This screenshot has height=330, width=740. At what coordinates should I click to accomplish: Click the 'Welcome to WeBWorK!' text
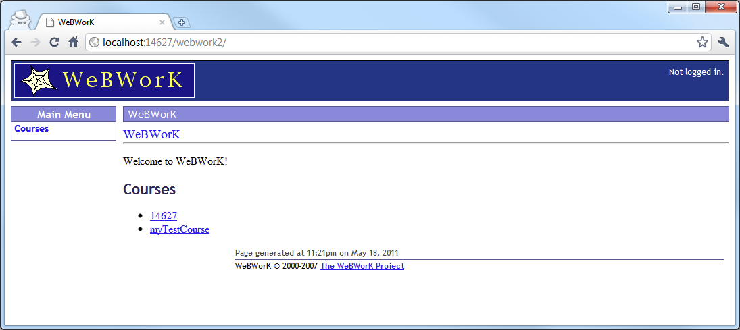[175, 161]
